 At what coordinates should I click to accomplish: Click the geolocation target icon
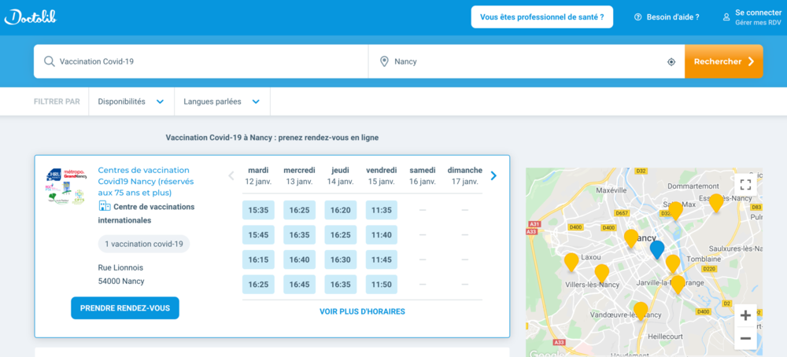tap(671, 61)
